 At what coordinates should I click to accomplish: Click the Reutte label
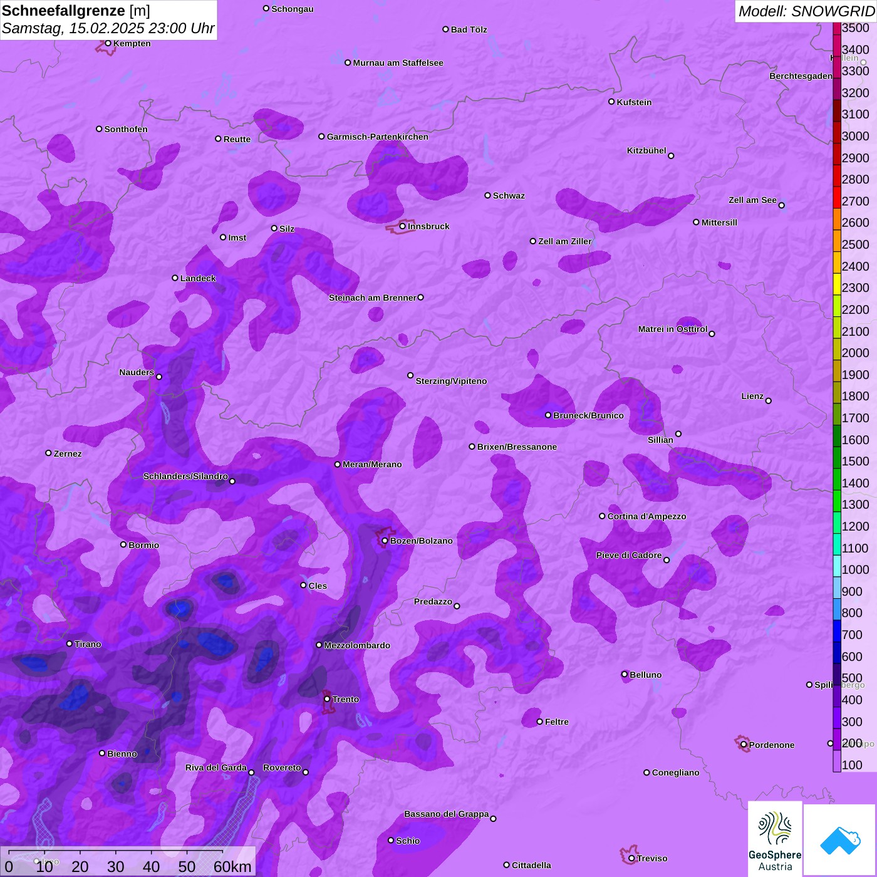pyautogui.click(x=237, y=139)
